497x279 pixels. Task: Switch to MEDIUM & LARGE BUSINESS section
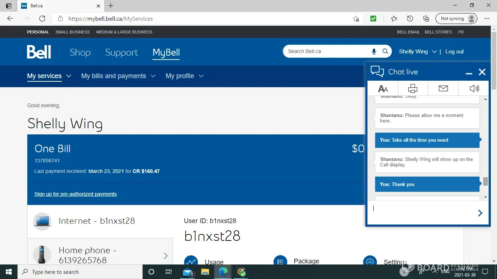pos(124,32)
